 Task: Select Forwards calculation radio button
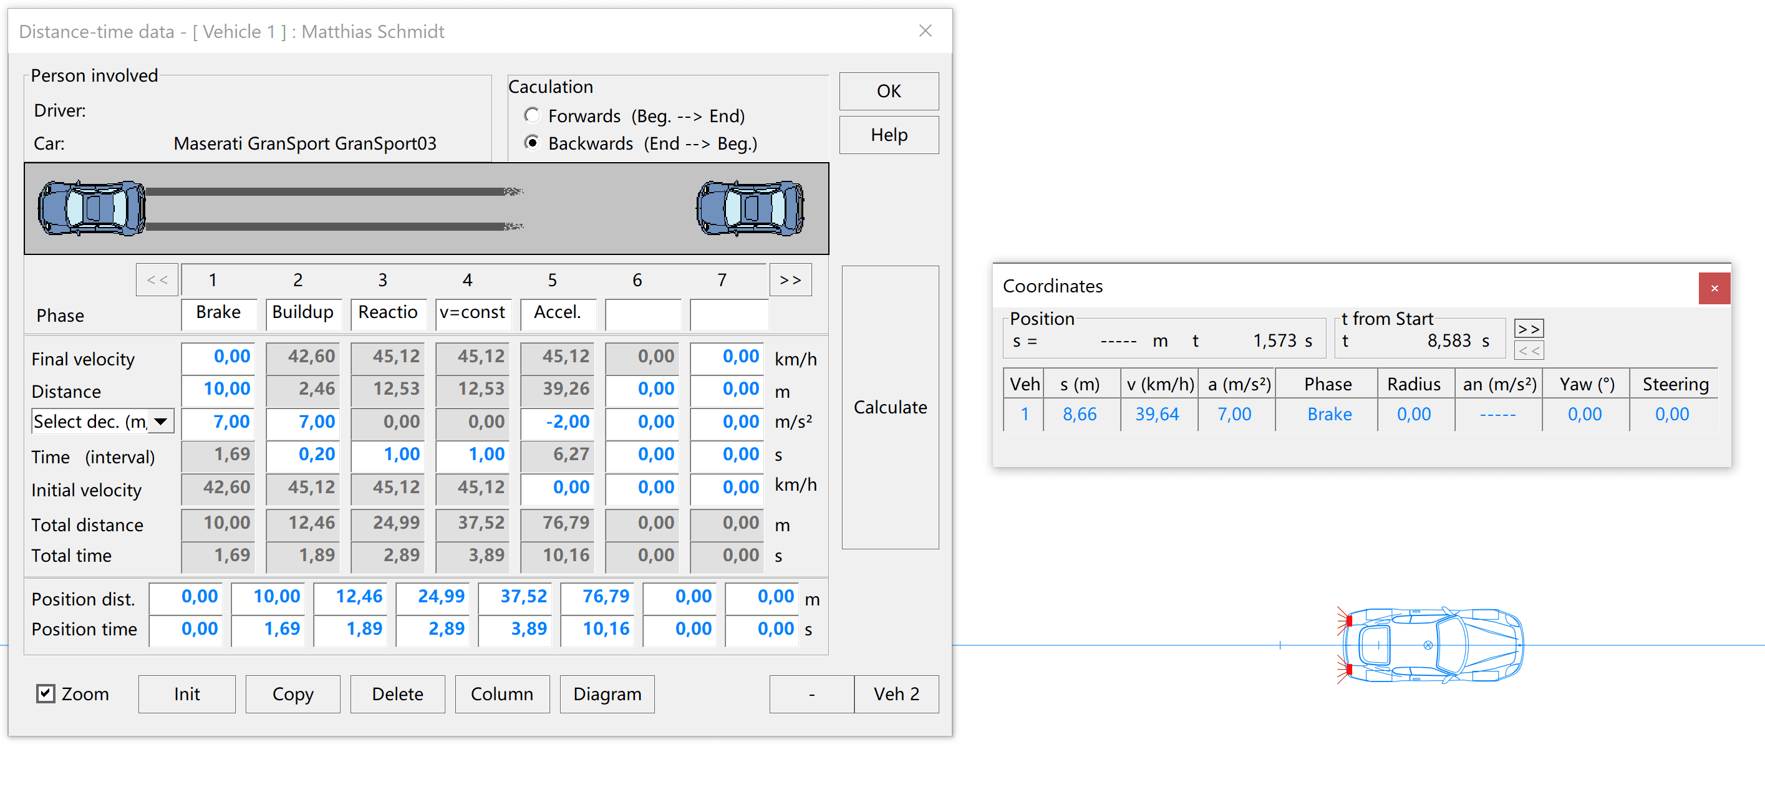click(x=532, y=115)
